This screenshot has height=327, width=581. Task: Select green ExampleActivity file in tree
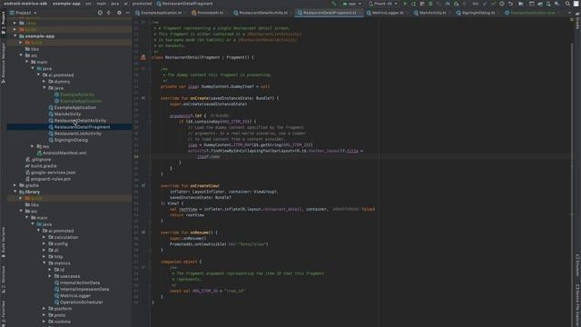[x=76, y=94]
